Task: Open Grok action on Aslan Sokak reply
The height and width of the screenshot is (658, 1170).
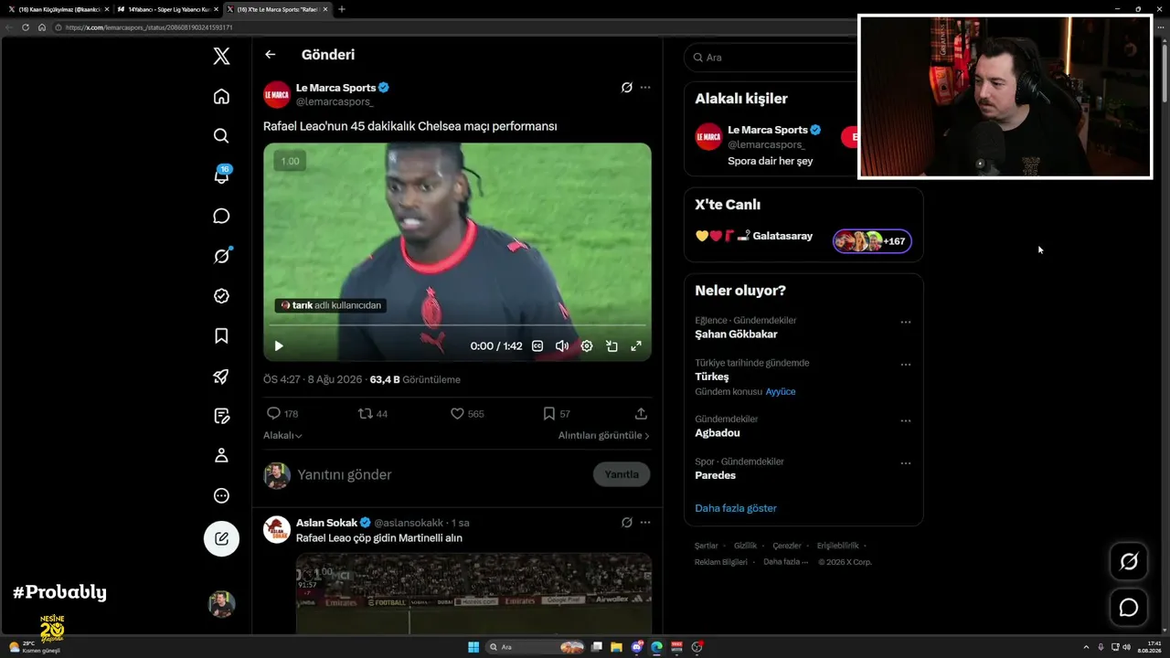Action: [x=627, y=523]
